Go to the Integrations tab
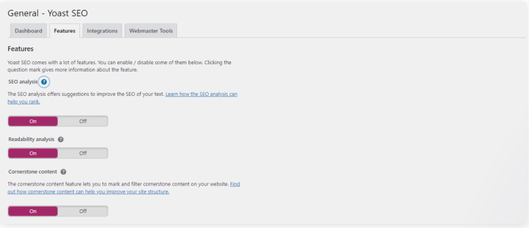Screen dimensions: 529x228 coord(102,31)
